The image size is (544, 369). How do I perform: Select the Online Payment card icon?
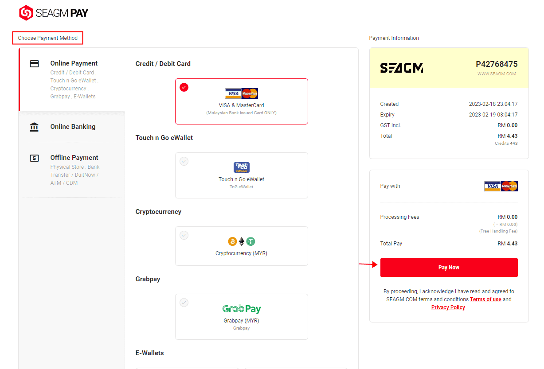(34, 63)
